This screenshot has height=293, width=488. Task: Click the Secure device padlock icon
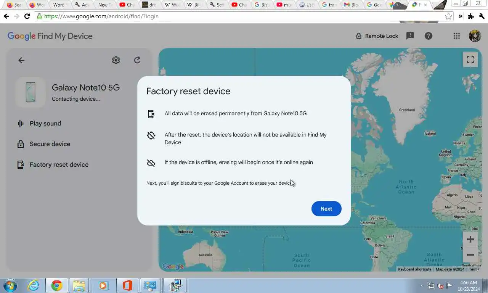pyautogui.click(x=21, y=144)
